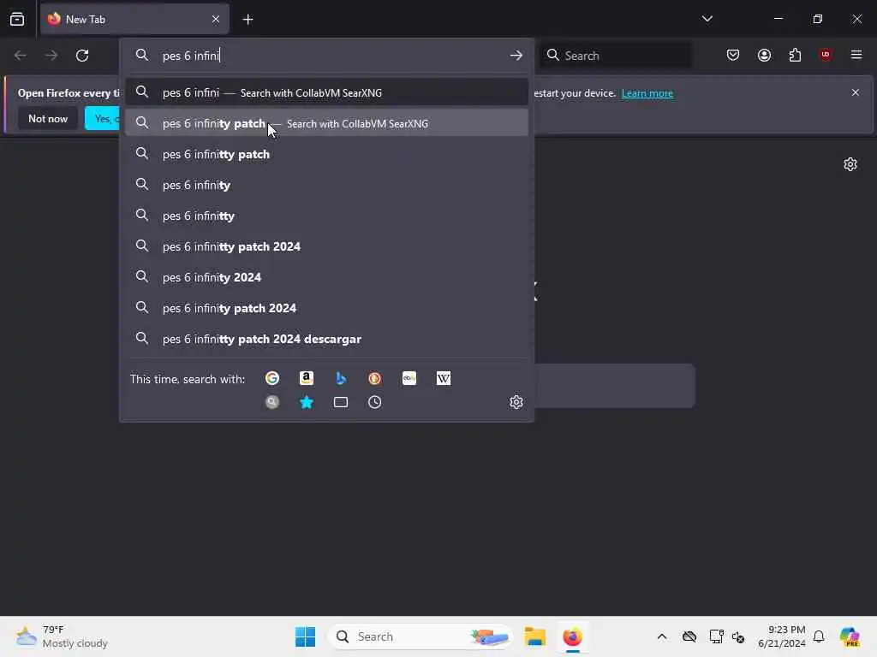Choose 'pes 6 infinitty patch 2024' suggestion

click(326, 246)
